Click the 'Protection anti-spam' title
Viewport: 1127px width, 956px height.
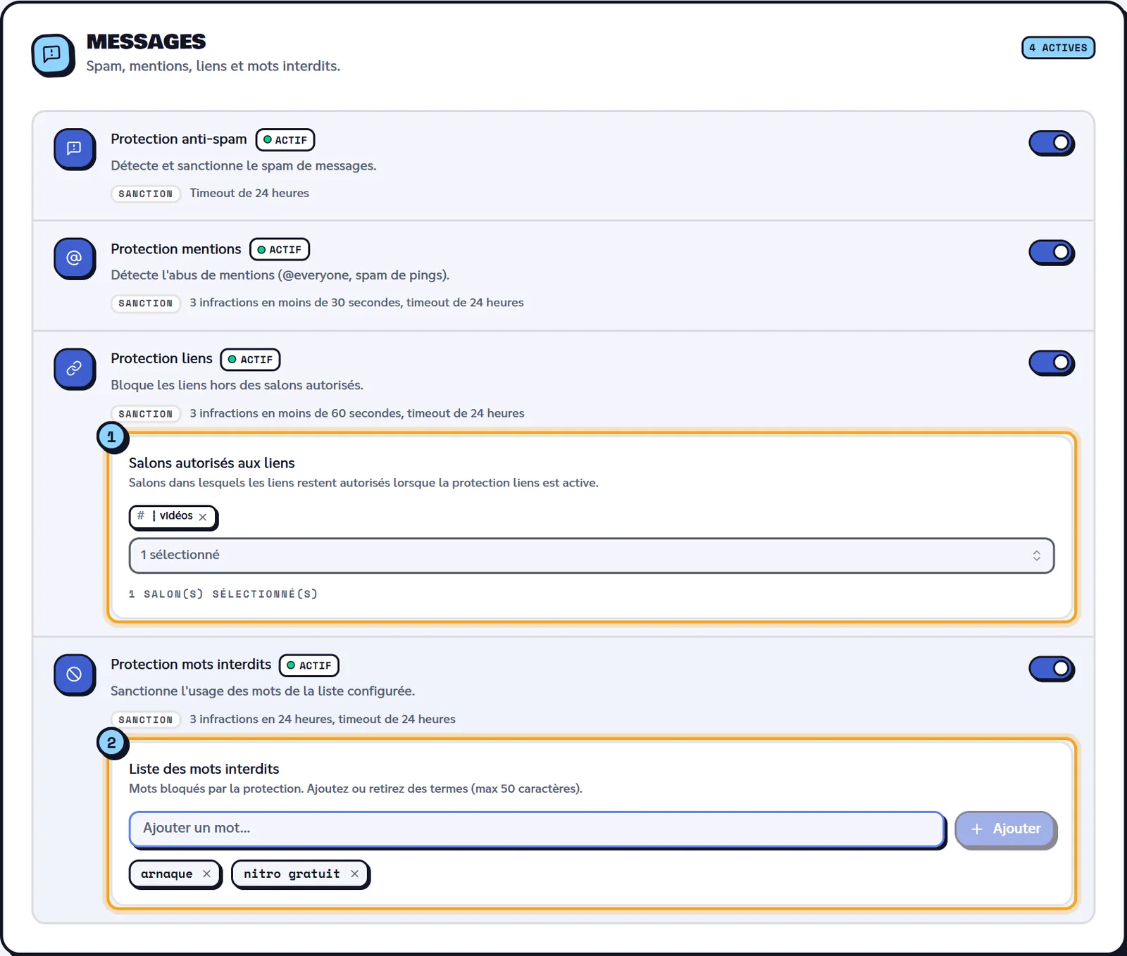179,139
